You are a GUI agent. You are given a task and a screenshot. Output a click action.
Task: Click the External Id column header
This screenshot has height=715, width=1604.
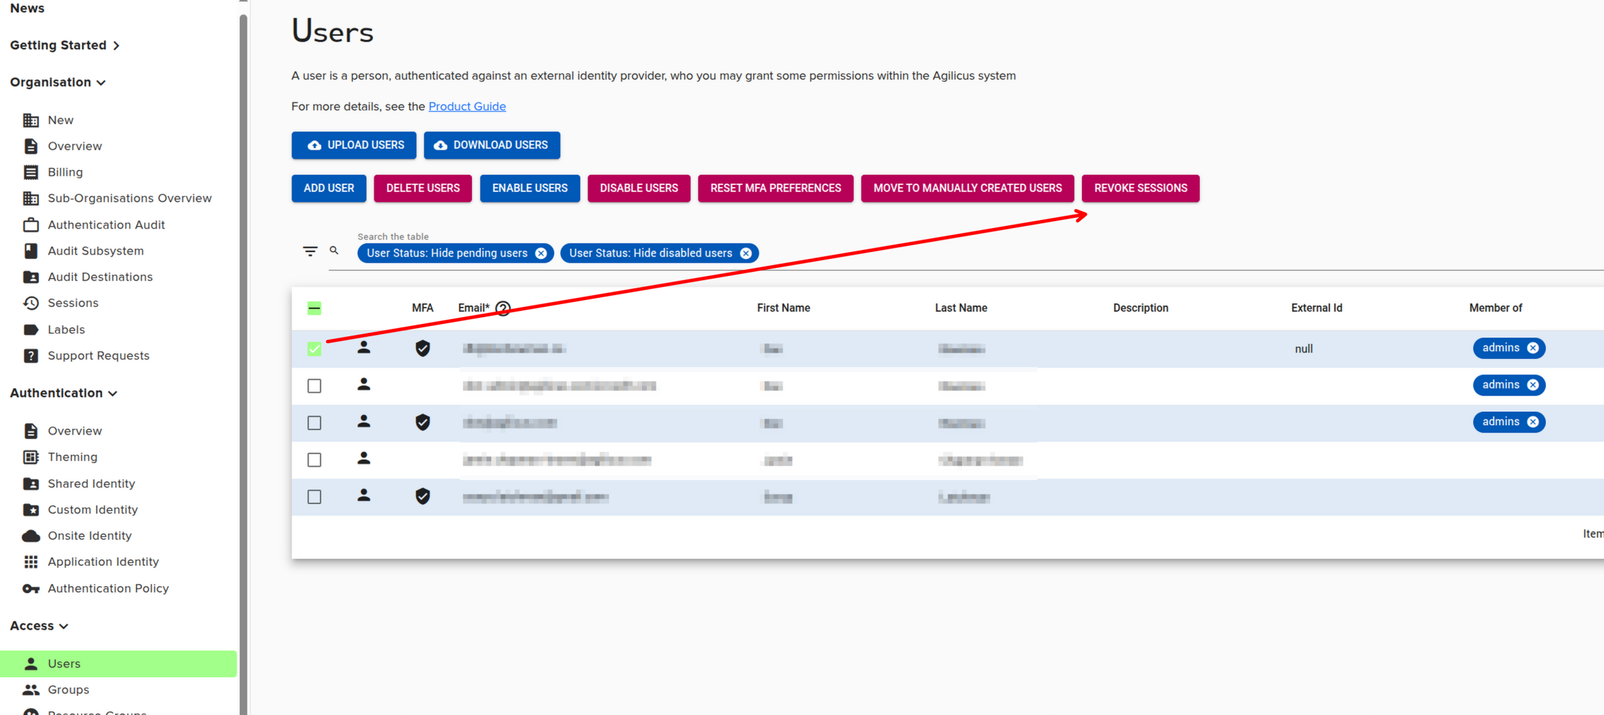coord(1317,308)
